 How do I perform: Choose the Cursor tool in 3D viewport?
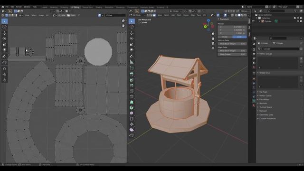(132, 27)
